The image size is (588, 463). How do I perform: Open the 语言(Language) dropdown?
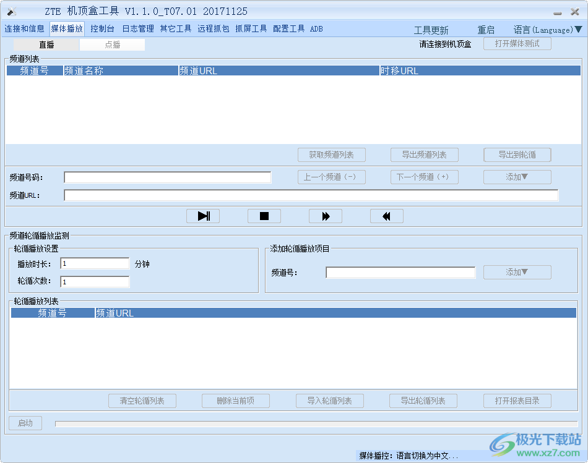[x=548, y=30]
